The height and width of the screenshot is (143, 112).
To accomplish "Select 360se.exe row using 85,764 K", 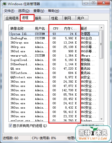I will (54, 95).
